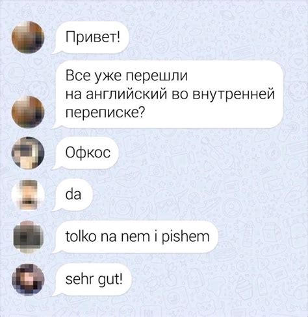The height and width of the screenshot is (317, 308).
Task: Select the "Привет!" message bubble
Action: 90,38
